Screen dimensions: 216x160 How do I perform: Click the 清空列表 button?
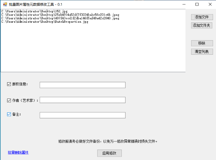(x=202, y=52)
